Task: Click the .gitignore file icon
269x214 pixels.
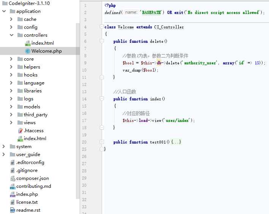Action: 13,170
